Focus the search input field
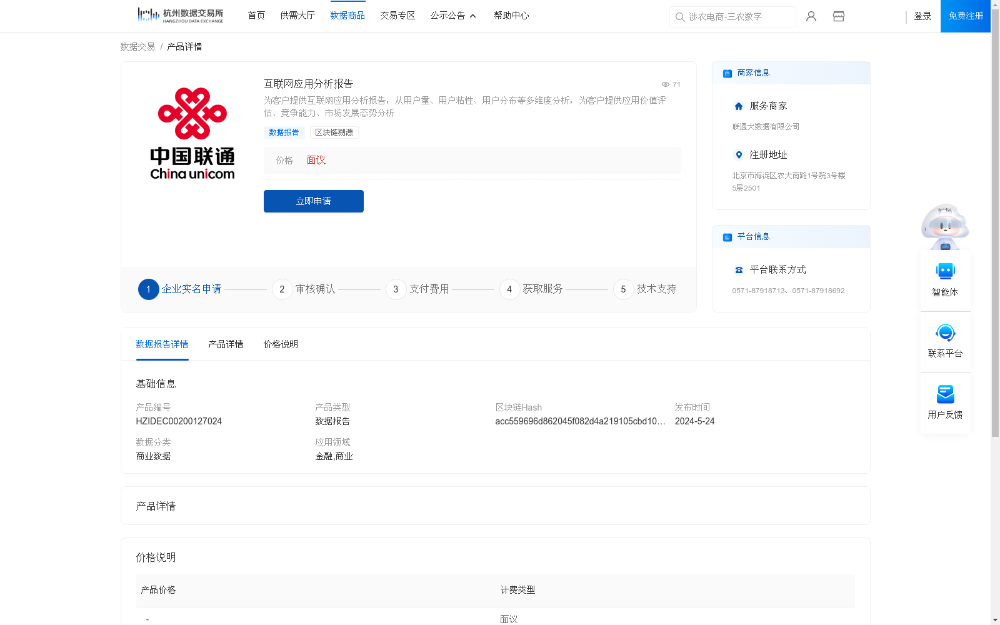Viewport: 1000px width, 625px height. click(x=732, y=17)
